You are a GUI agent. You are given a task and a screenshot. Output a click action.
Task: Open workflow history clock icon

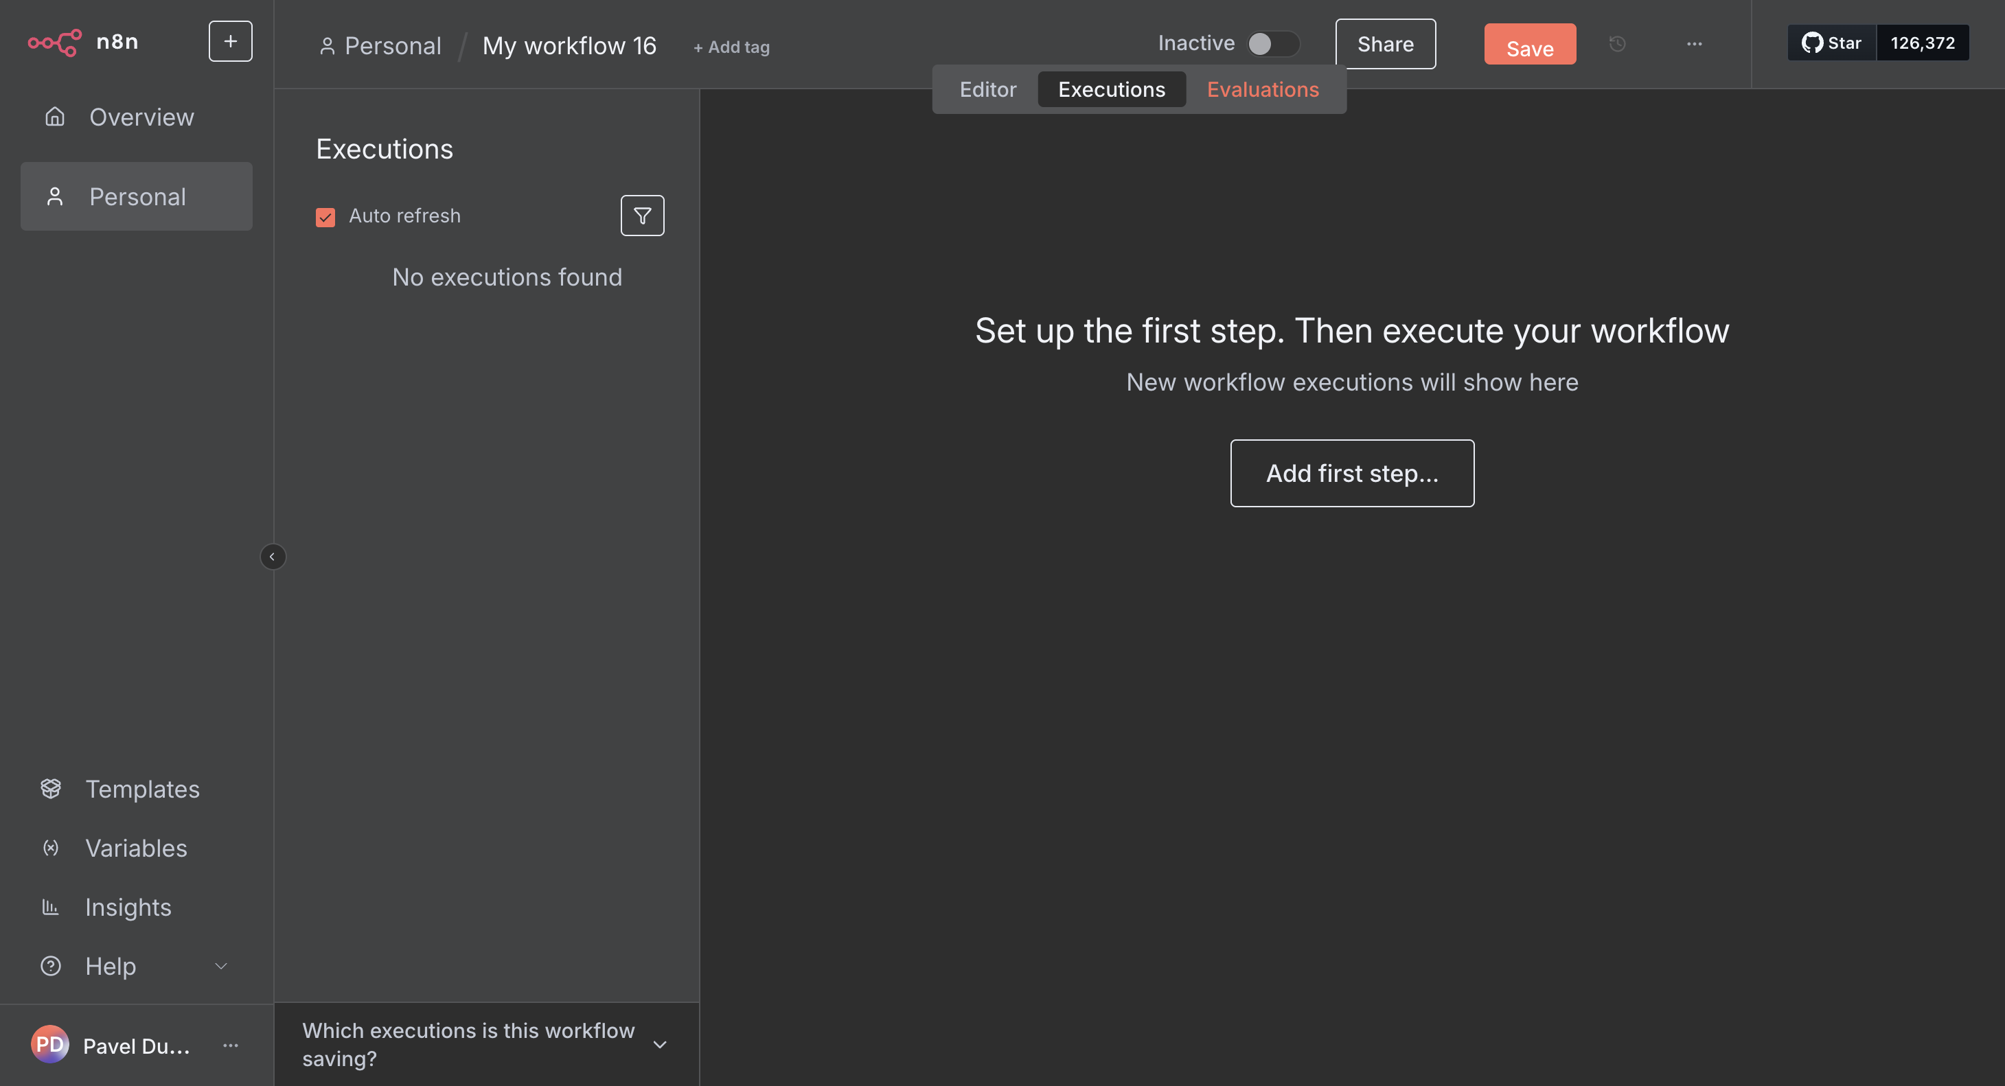coord(1617,43)
